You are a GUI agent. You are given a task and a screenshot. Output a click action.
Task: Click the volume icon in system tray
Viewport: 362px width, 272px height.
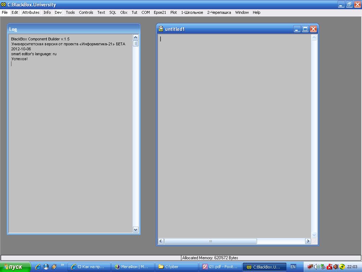(316, 267)
